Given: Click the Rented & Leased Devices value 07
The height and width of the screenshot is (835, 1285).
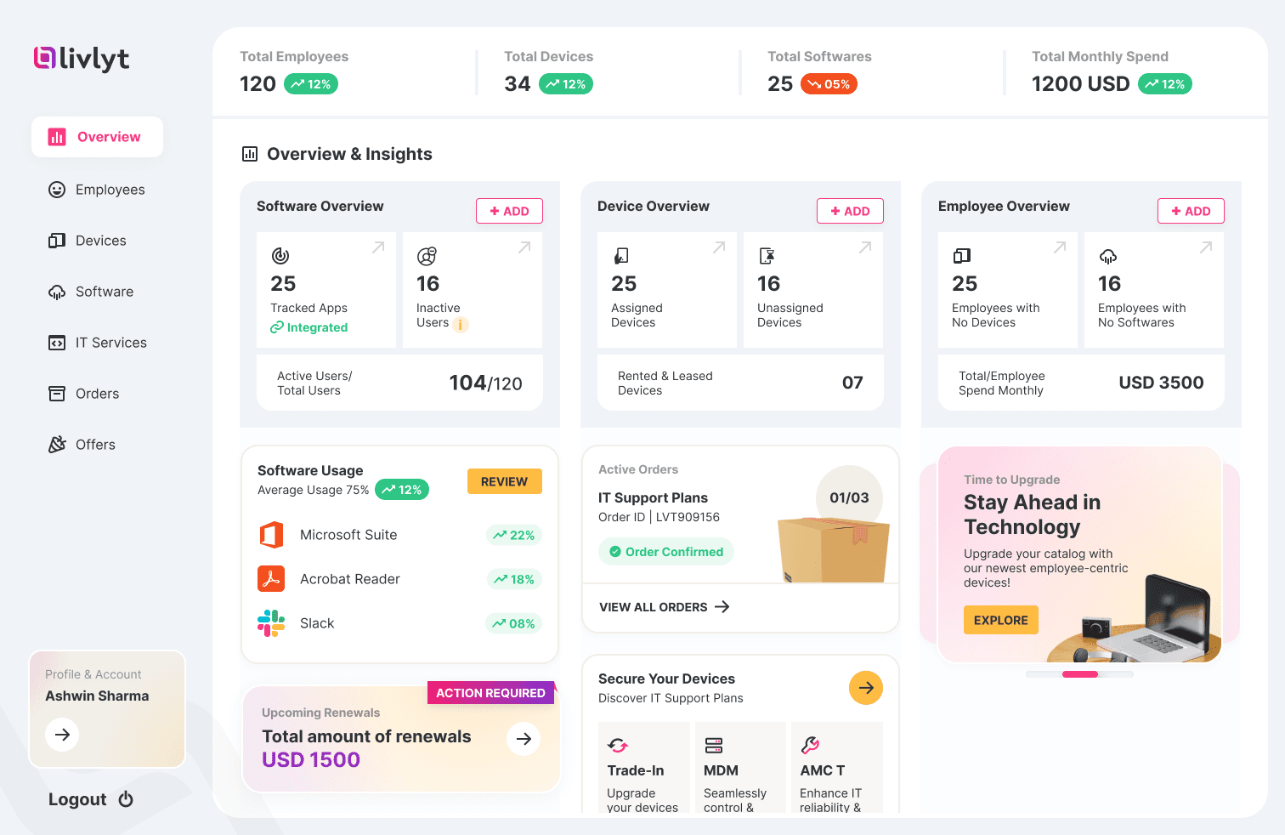Looking at the screenshot, I should pyautogui.click(x=852, y=383).
